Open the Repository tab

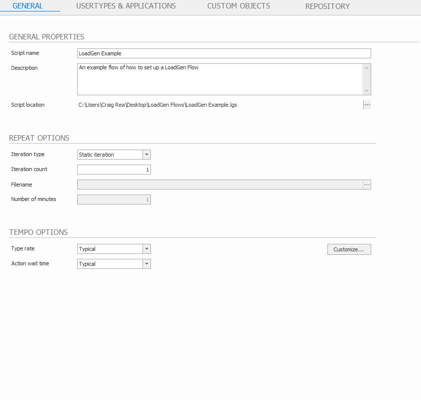pos(327,6)
